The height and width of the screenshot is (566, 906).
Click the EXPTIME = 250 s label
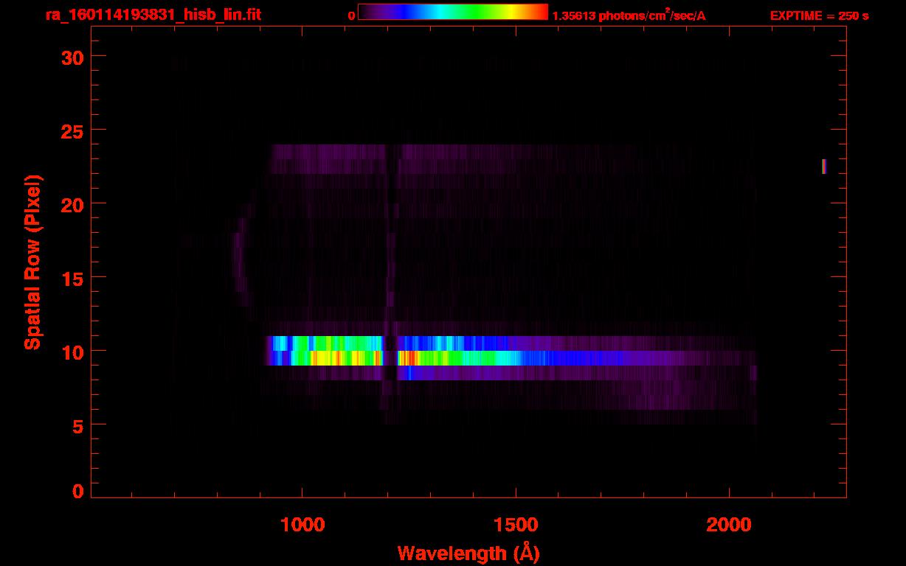(819, 15)
